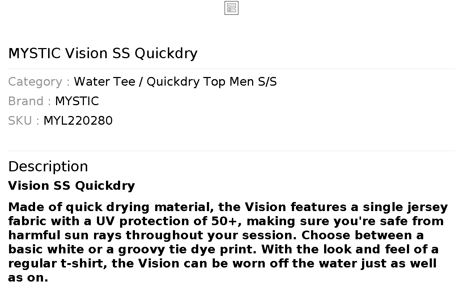Click the grey "Category :" label
Viewport: 463px width, 296px height.
point(39,82)
